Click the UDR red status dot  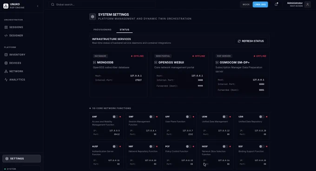[x=267, y=117]
